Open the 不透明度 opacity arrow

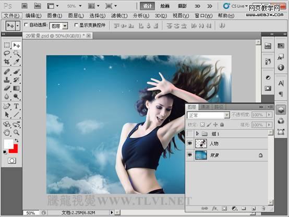pos(269,115)
